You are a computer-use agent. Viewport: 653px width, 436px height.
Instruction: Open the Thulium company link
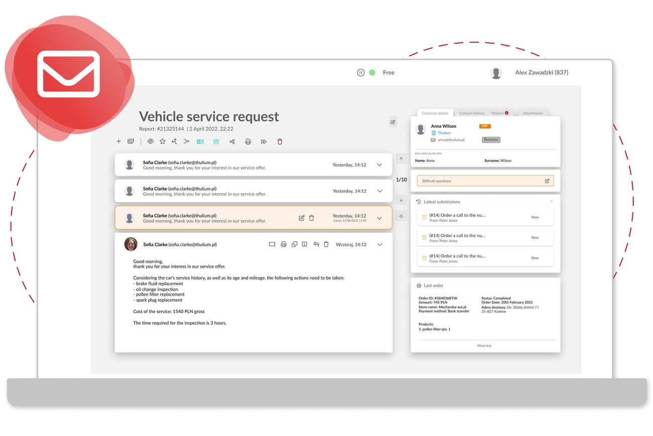444,133
